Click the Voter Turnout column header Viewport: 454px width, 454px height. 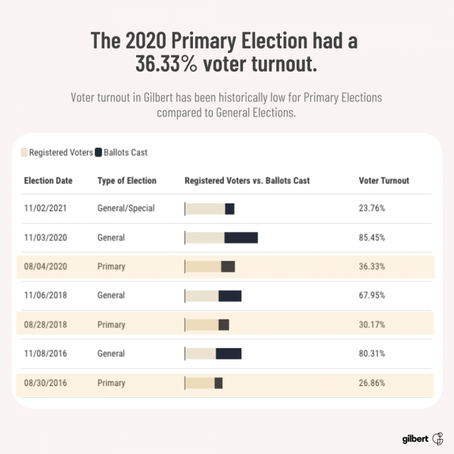pos(384,181)
